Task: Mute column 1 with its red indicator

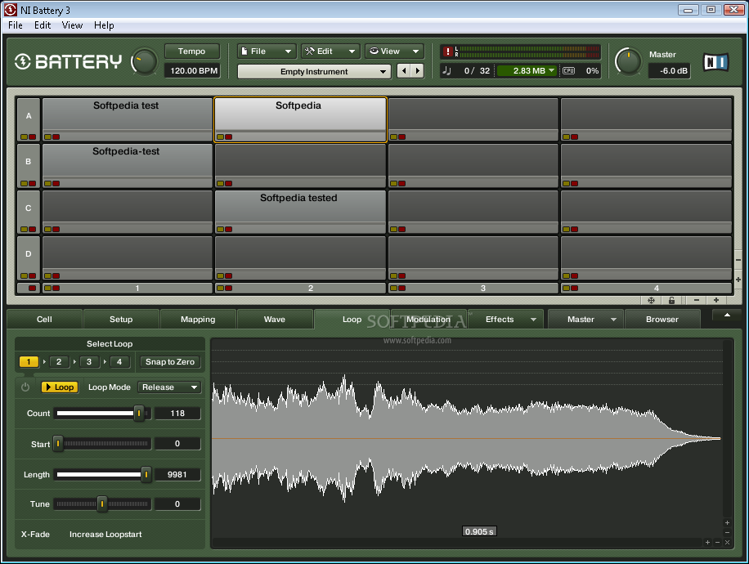Action: click(56, 288)
